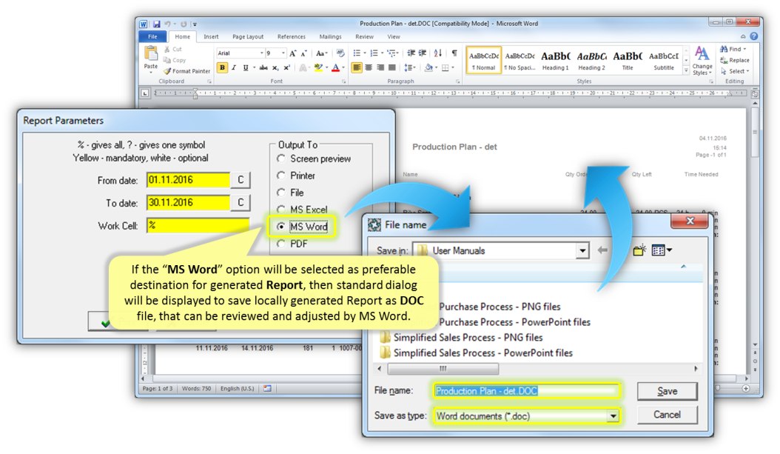The height and width of the screenshot is (454, 780).
Task: Click the From date input field
Action: (x=189, y=180)
